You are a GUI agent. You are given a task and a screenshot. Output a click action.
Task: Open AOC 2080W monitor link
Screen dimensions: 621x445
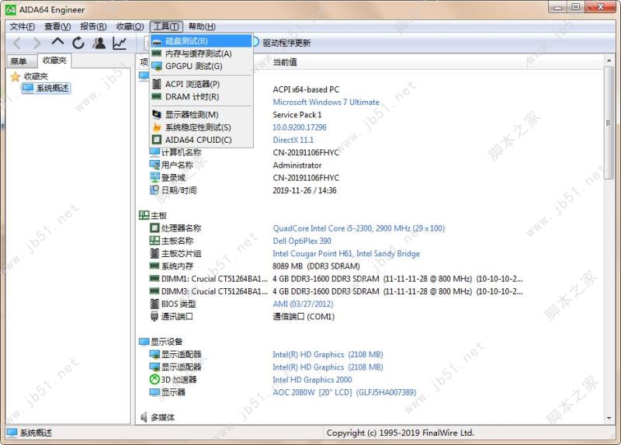(345, 393)
